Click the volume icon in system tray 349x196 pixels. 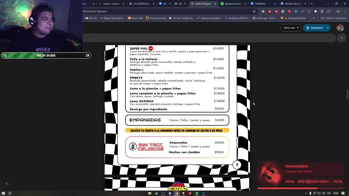tap(324, 193)
